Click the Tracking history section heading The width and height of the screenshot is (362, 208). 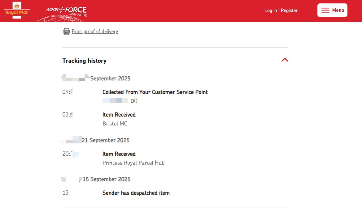tap(84, 61)
